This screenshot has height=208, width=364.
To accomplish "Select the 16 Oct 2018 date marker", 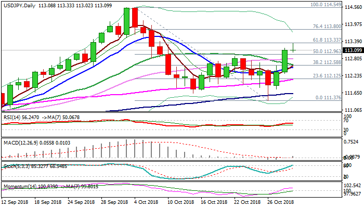I will 215,202.
